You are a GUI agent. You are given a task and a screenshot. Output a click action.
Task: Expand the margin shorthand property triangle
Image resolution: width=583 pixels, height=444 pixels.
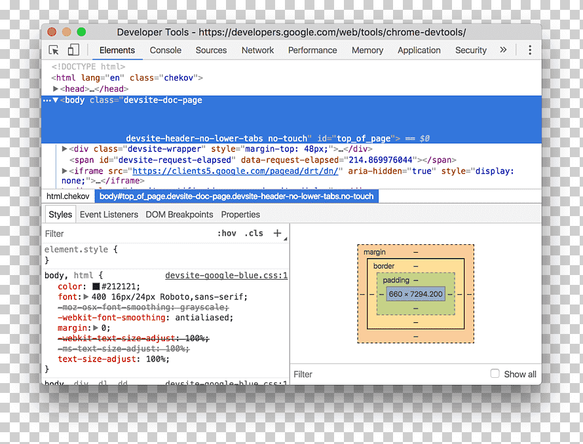click(96, 328)
